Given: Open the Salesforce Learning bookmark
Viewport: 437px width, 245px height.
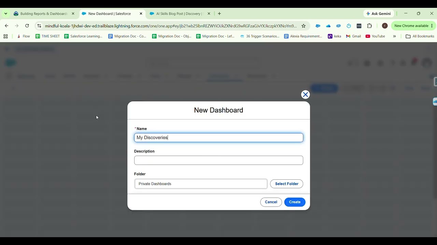Looking at the screenshot, I should click(x=83, y=36).
